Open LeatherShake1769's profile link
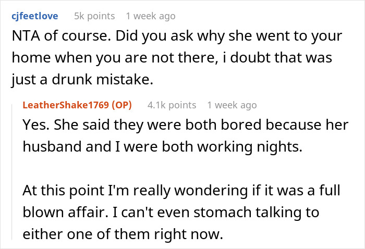The height and width of the screenshot is (249, 365). click(65, 105)
